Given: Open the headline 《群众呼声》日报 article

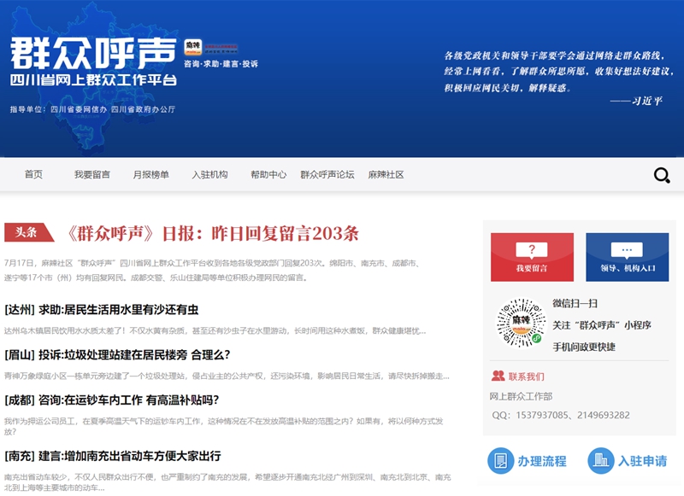Looking at the screenshot, I should click(212, 233).
